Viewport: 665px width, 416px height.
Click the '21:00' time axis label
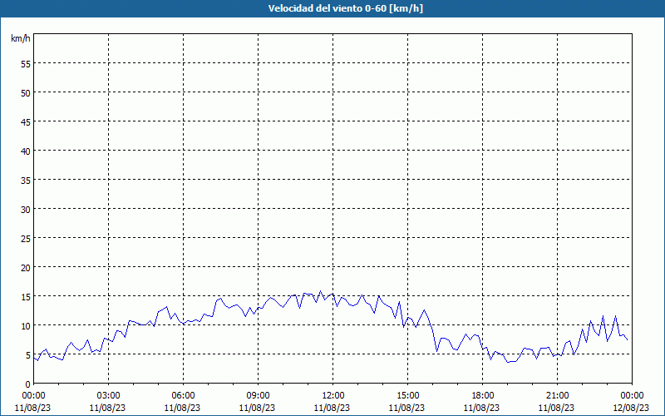click(557, 396)
